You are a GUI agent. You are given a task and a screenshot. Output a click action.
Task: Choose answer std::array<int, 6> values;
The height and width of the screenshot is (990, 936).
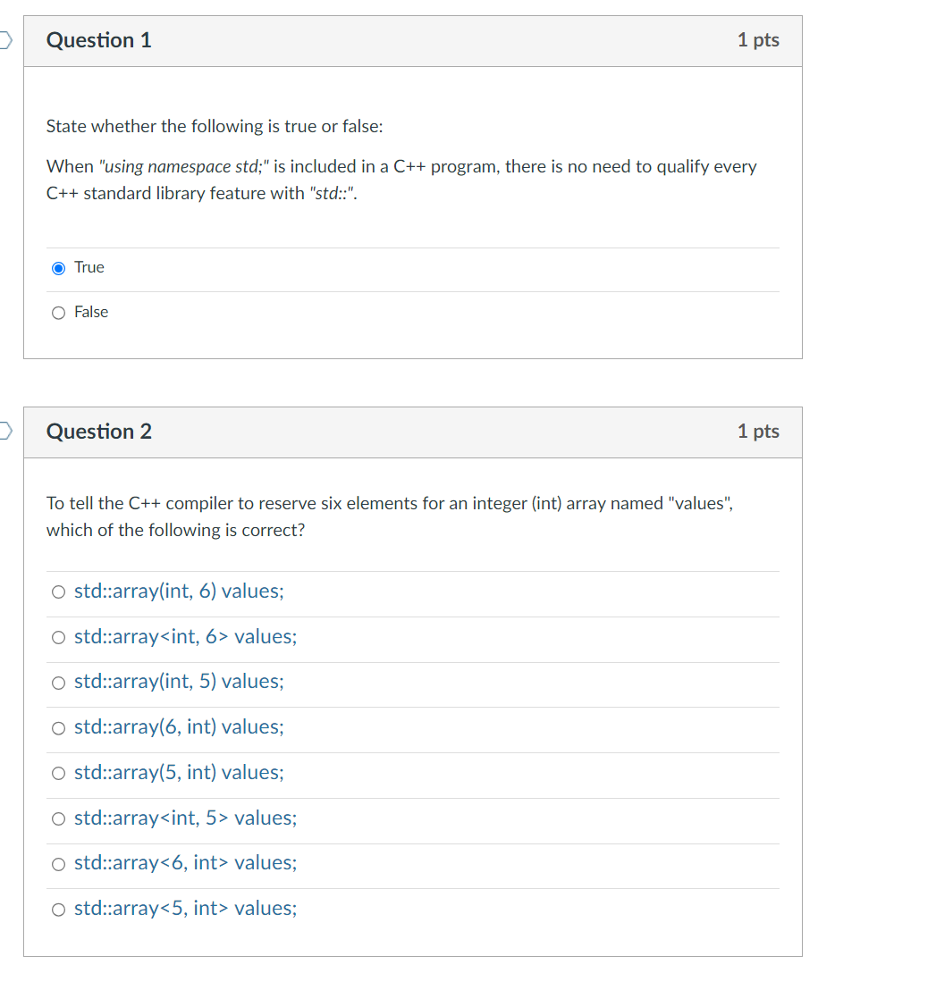[x=58, y=636]
